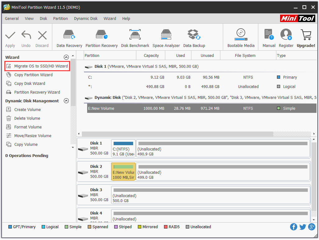The height and width of the screenshot is (240, 319).
Task: Click Disk 2 unallocated 499.0 GB block
Action: pyautogui.click(x=223, y=172)
